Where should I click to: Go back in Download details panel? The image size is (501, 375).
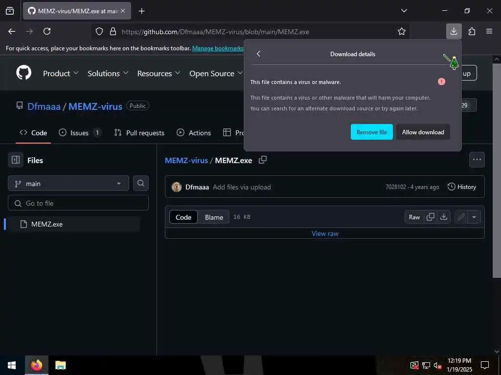(x=258, y=54)
